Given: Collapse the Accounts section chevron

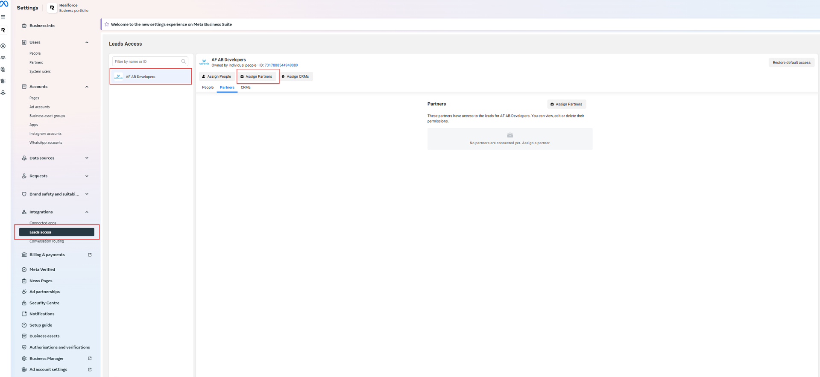Looking at the screenshot, I should 87,87.
